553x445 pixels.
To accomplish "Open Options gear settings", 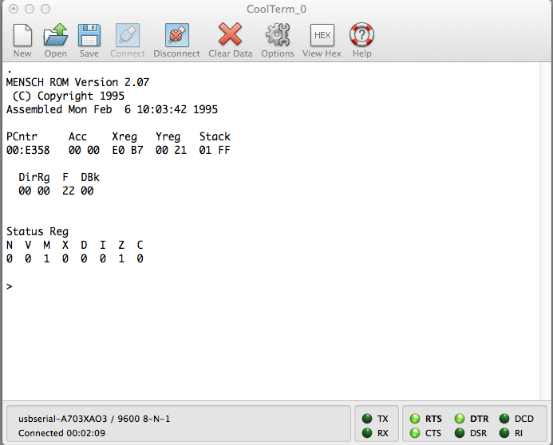I will 277,36.
